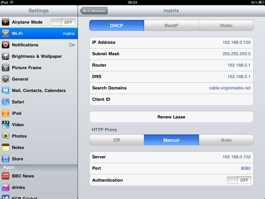Tap the Brightness & Wallpaper flower icon
The image size is (265, 199).
click(5, 56)
